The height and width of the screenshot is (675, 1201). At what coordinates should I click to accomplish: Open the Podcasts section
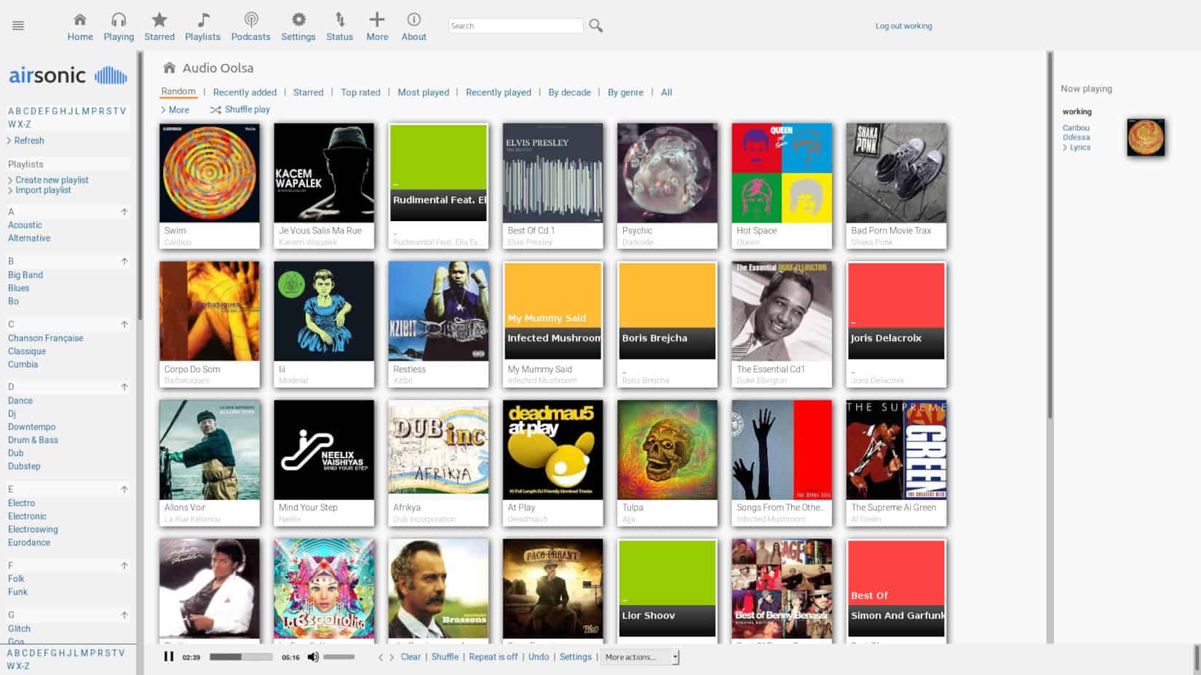[250, 27]
